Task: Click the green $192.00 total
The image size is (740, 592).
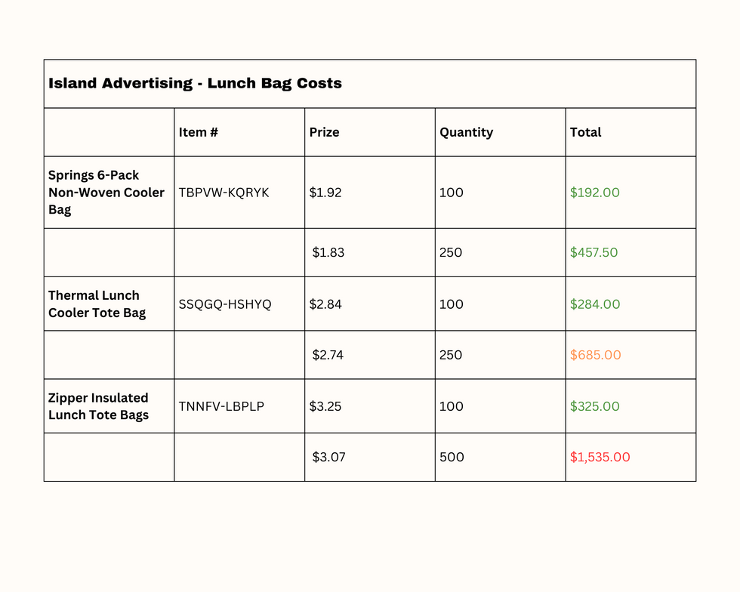Action: click(x=595, y=193)
